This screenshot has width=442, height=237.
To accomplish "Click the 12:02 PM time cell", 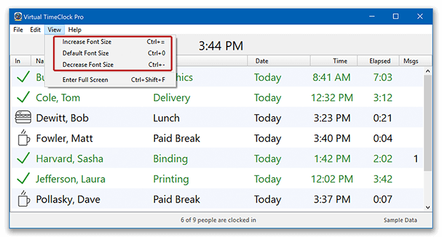I will click(x=332, y=179).
